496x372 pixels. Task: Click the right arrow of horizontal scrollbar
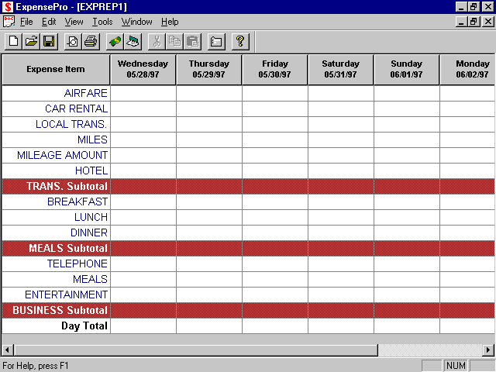coord(488,350)
